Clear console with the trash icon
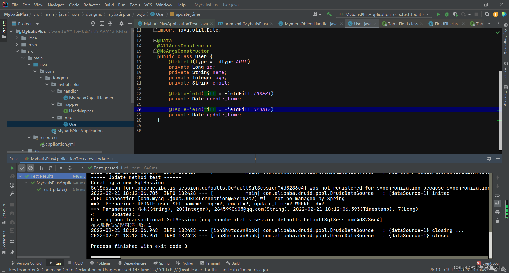The width and height of the screenshot is (509, 273). [497, 221]
